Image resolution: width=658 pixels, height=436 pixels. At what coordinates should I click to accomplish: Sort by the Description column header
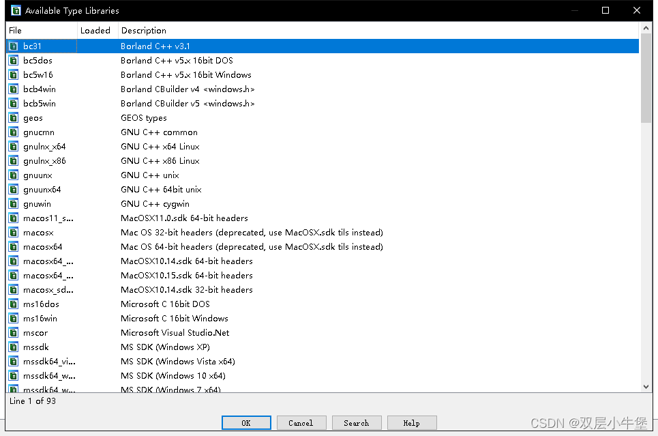(x=378, y=30)
